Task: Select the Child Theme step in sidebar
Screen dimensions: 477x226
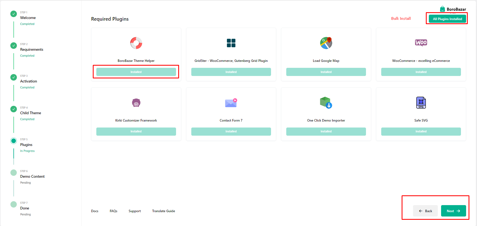Action: [x=30, y=113]
